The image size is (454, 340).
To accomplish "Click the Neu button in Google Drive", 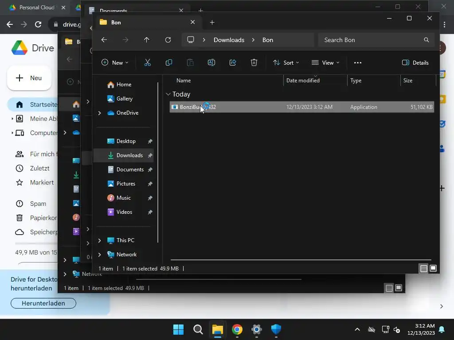I will pos(29,78).
